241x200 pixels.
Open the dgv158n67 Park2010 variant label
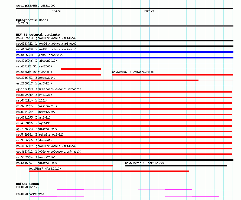tap(45, 169)
